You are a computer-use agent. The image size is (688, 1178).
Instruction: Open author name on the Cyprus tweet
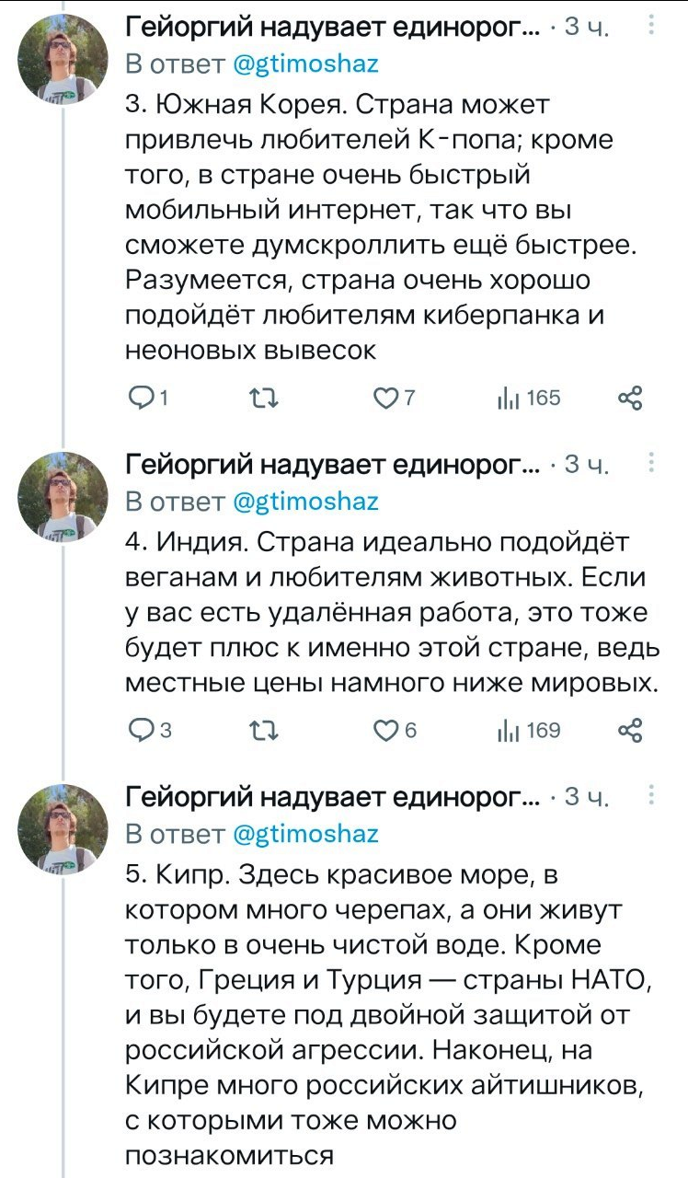coord(333,797)
